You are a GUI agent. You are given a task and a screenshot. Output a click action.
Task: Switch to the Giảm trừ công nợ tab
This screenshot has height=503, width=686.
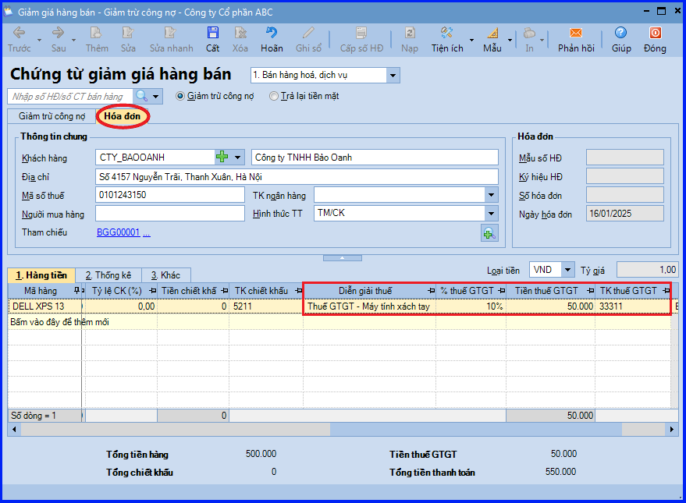tap(52, 116)
